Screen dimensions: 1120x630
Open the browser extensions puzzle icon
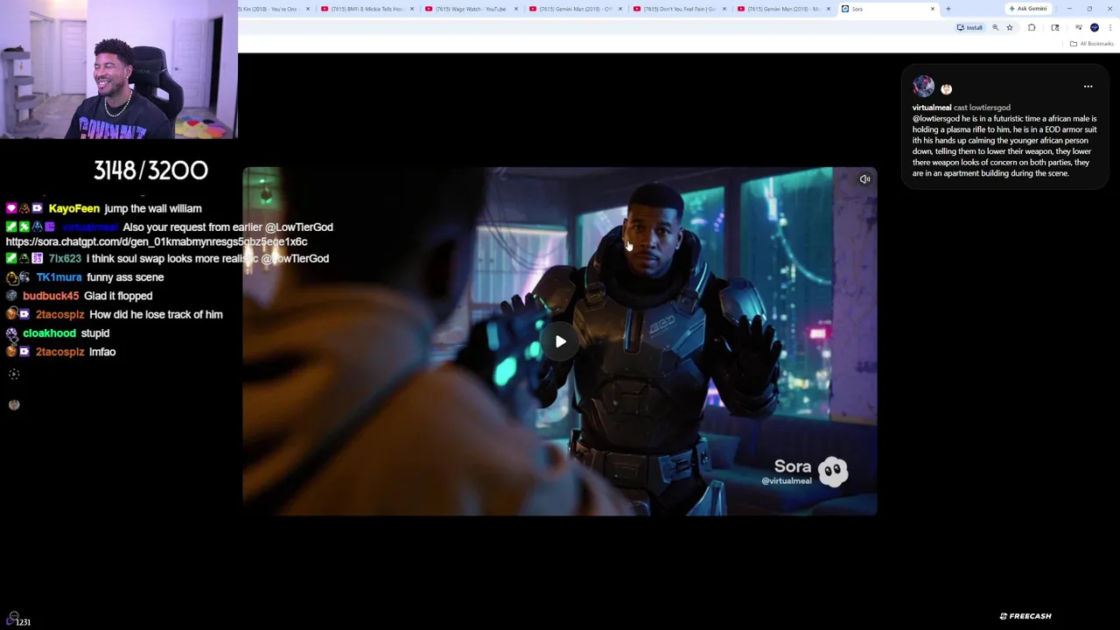click(1032, 27)
